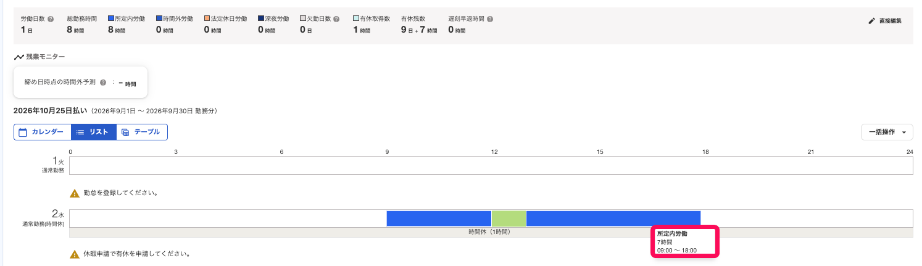Viewport: 922px width, 266px height.
Task: Click the 2026年10月25日払い heading
Action: click(x=50, y=111)
